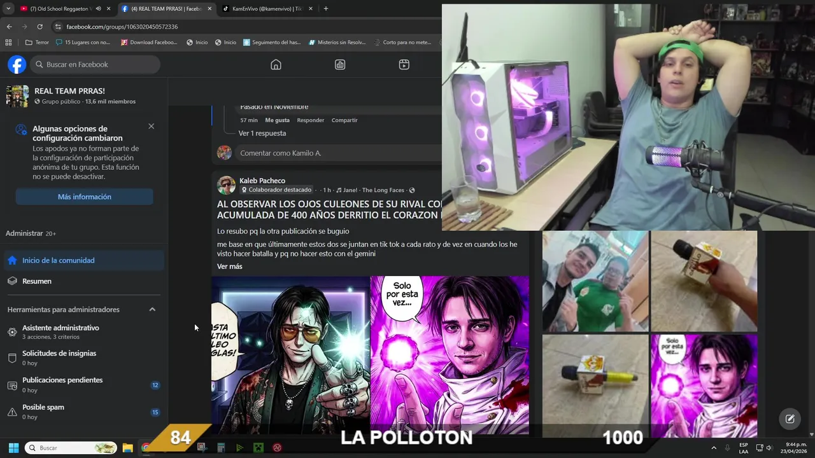
Task: Click the REAL TEAM PRRAS! group thumbnail
Action: tap(17, 96)
